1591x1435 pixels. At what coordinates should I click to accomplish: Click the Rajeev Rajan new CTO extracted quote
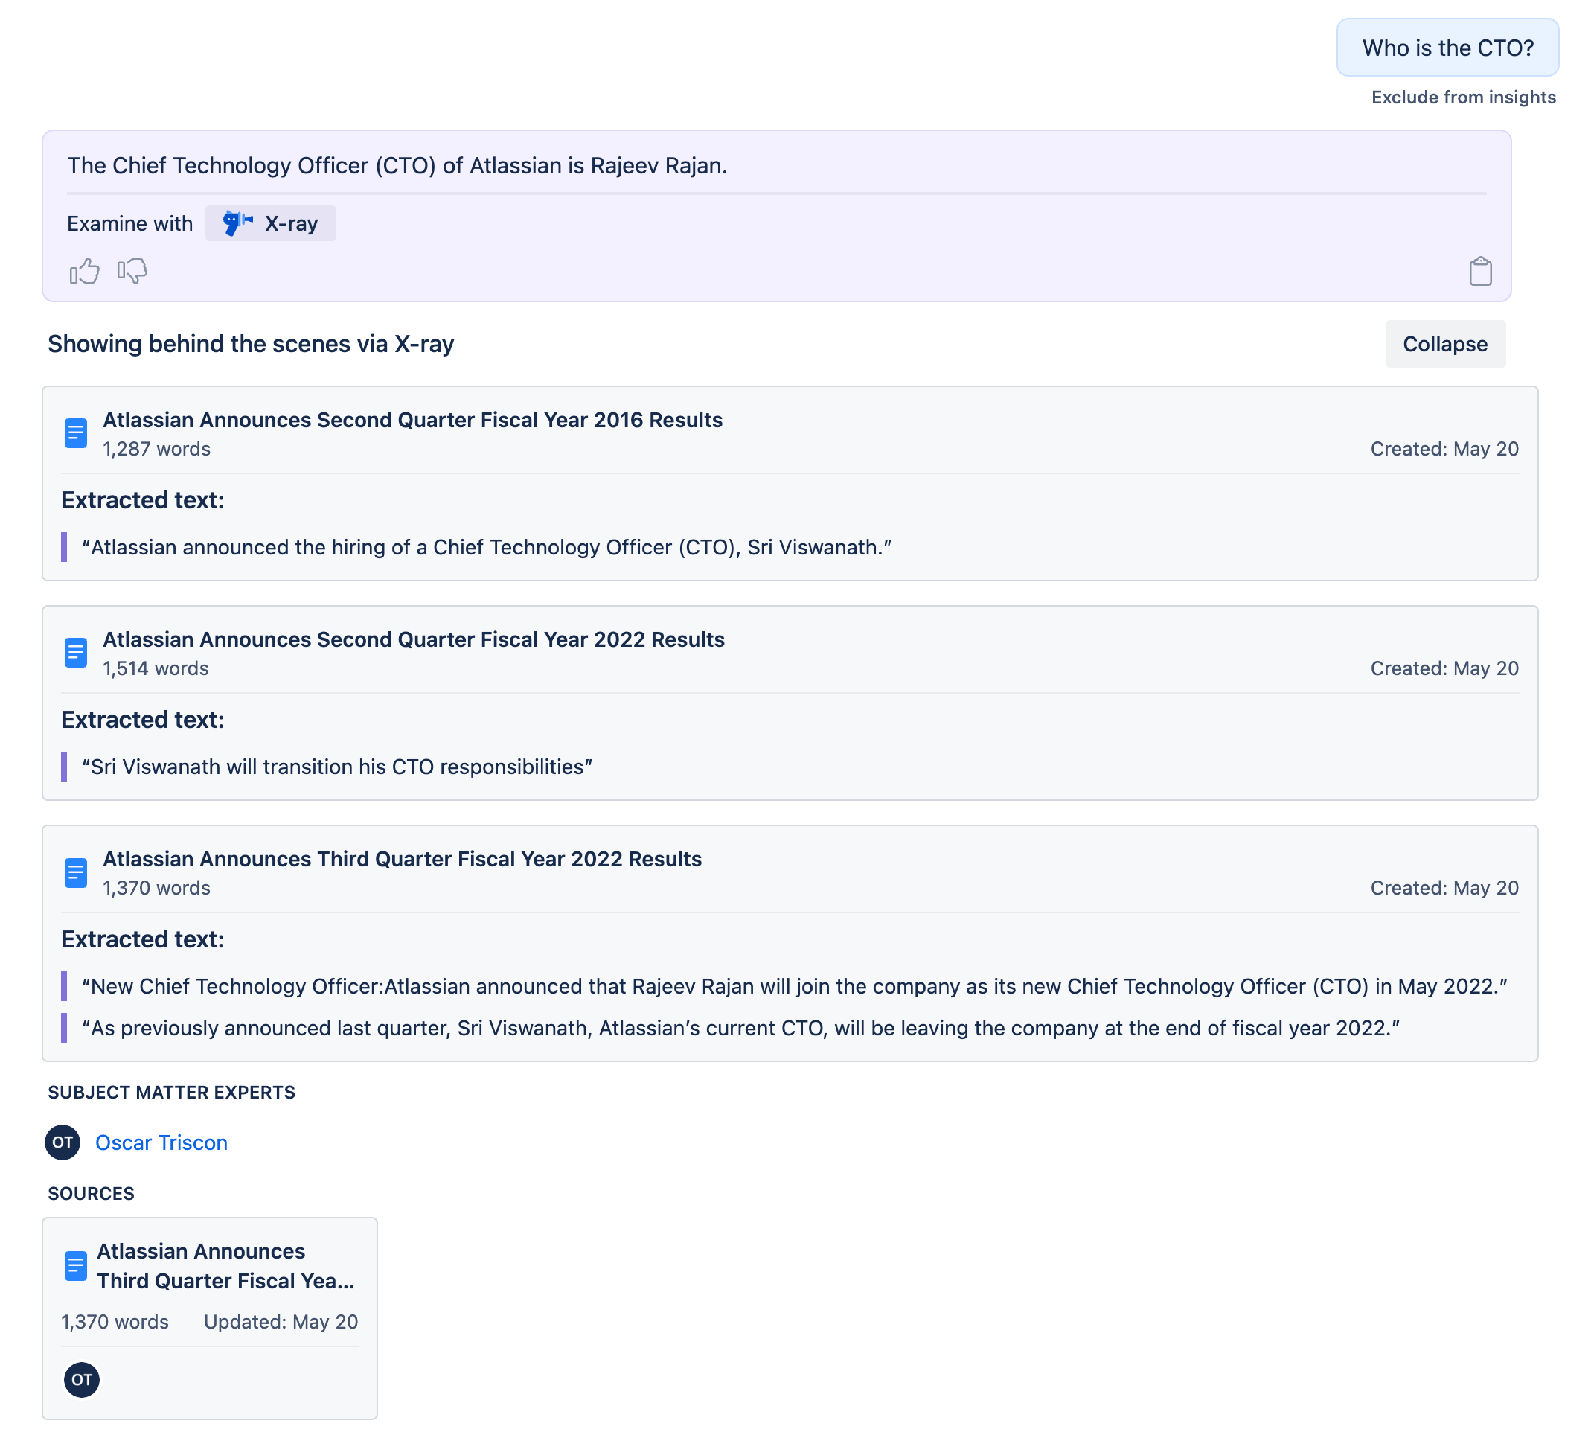[794, 986]
